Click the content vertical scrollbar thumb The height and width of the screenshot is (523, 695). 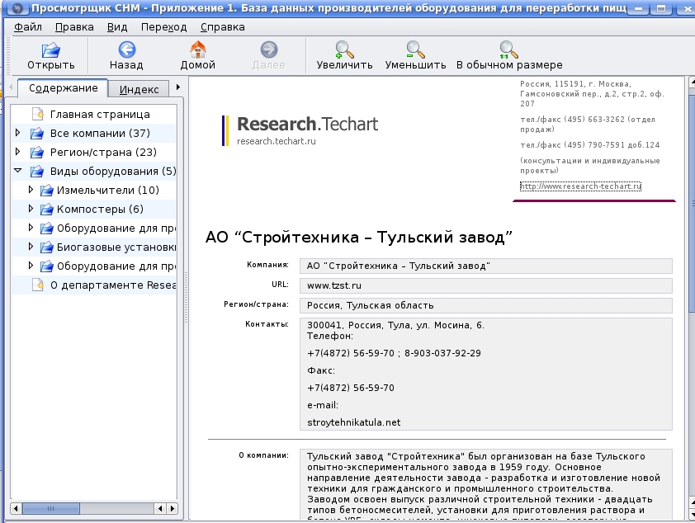pyautogui.click(x=693, y=204)
